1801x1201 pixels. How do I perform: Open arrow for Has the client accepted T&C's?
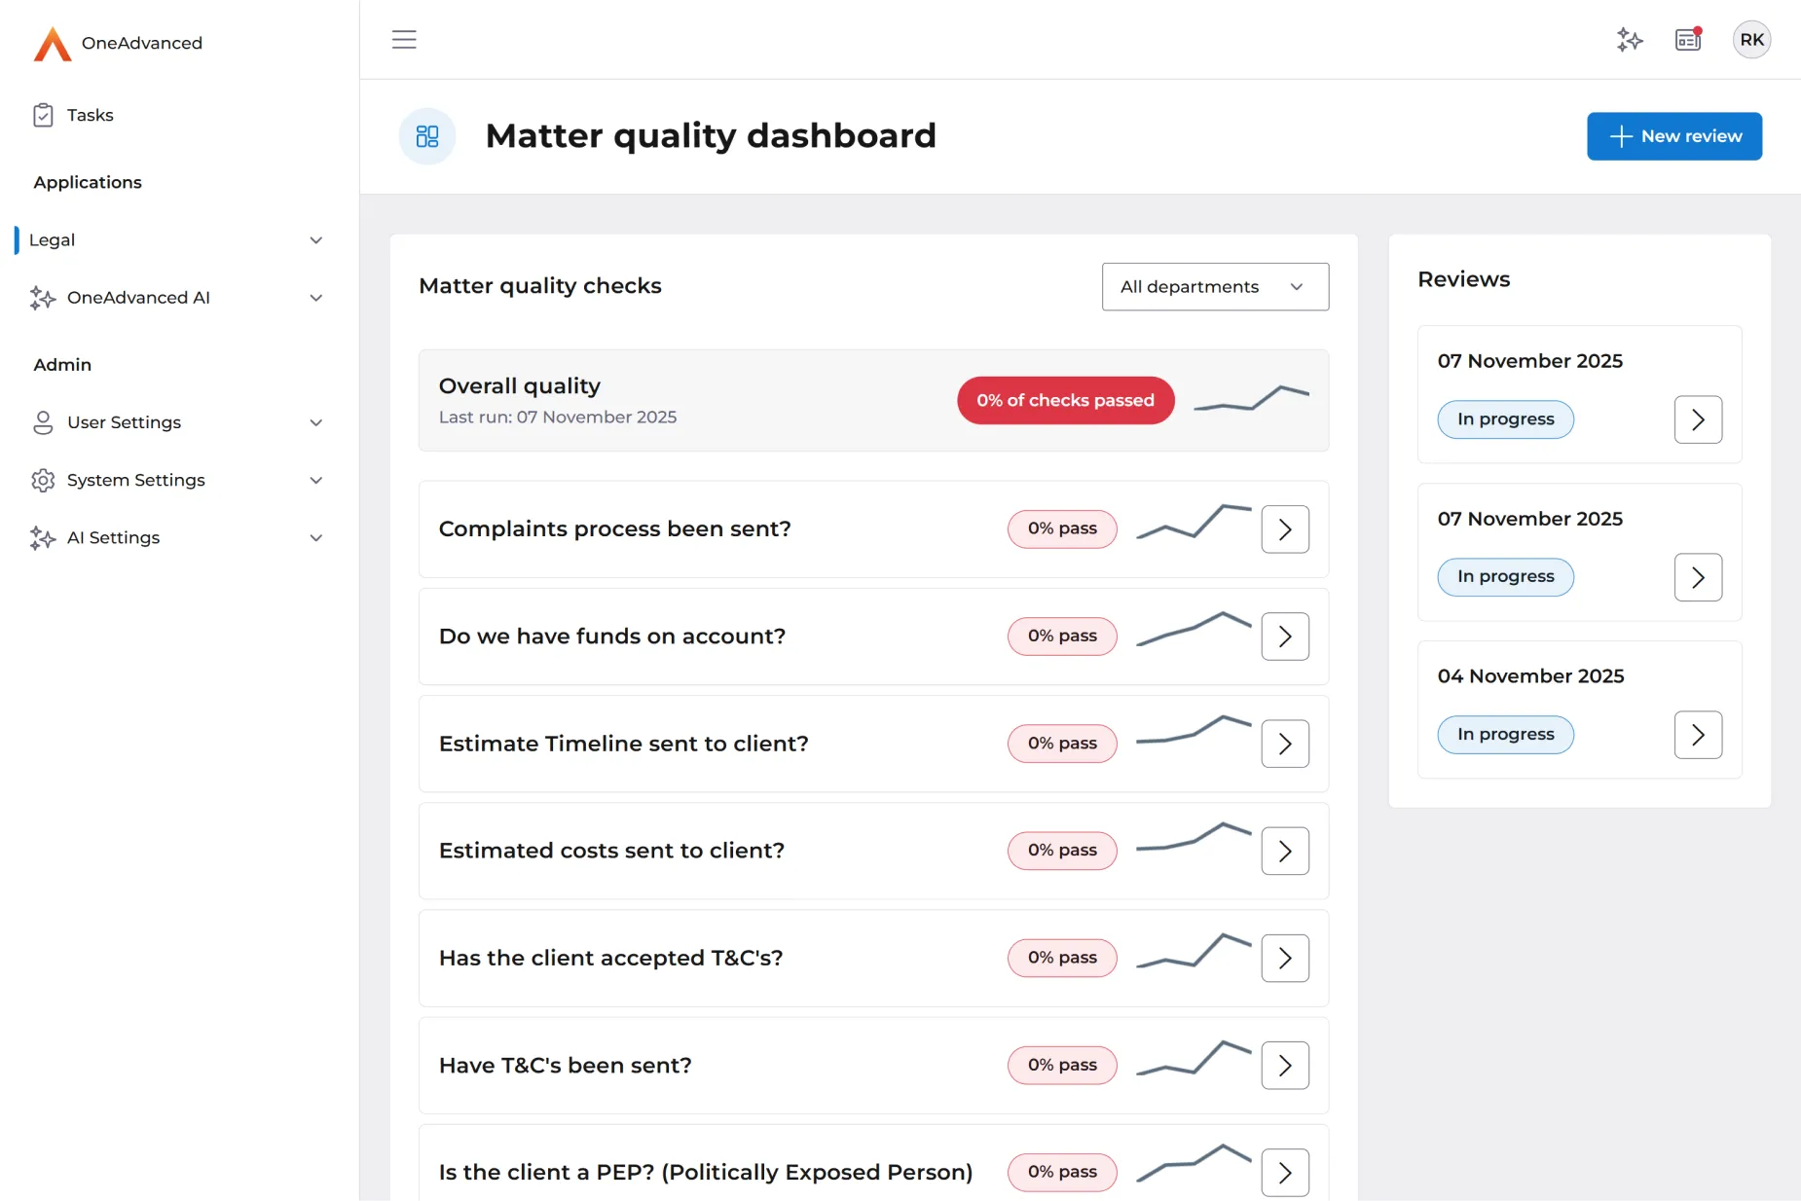pos(1284,959)
